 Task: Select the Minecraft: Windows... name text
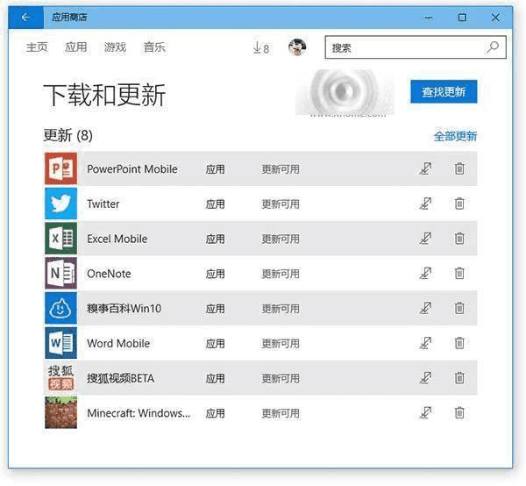[139, 413]
